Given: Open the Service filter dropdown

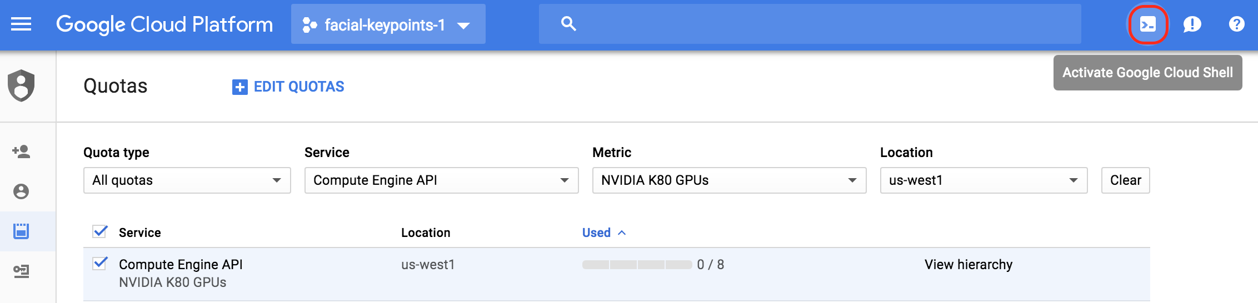Looking at the screenshot, I should 441,180.
